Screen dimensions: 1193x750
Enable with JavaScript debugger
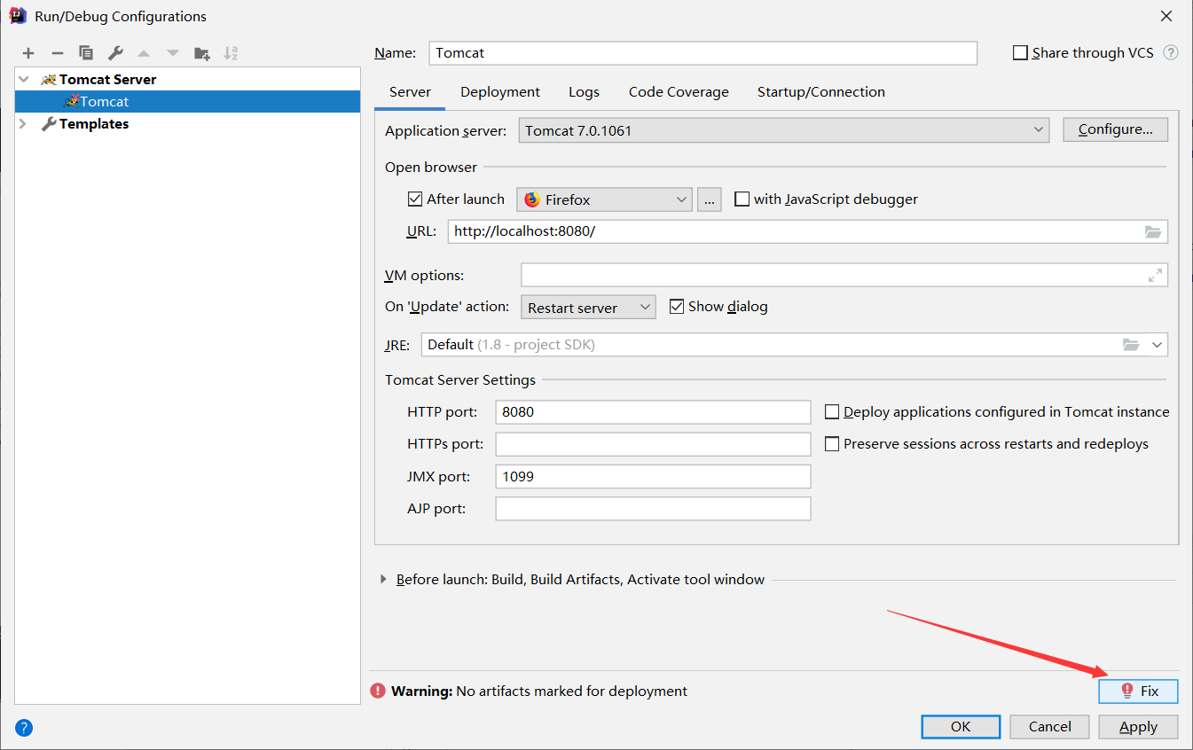742,199
